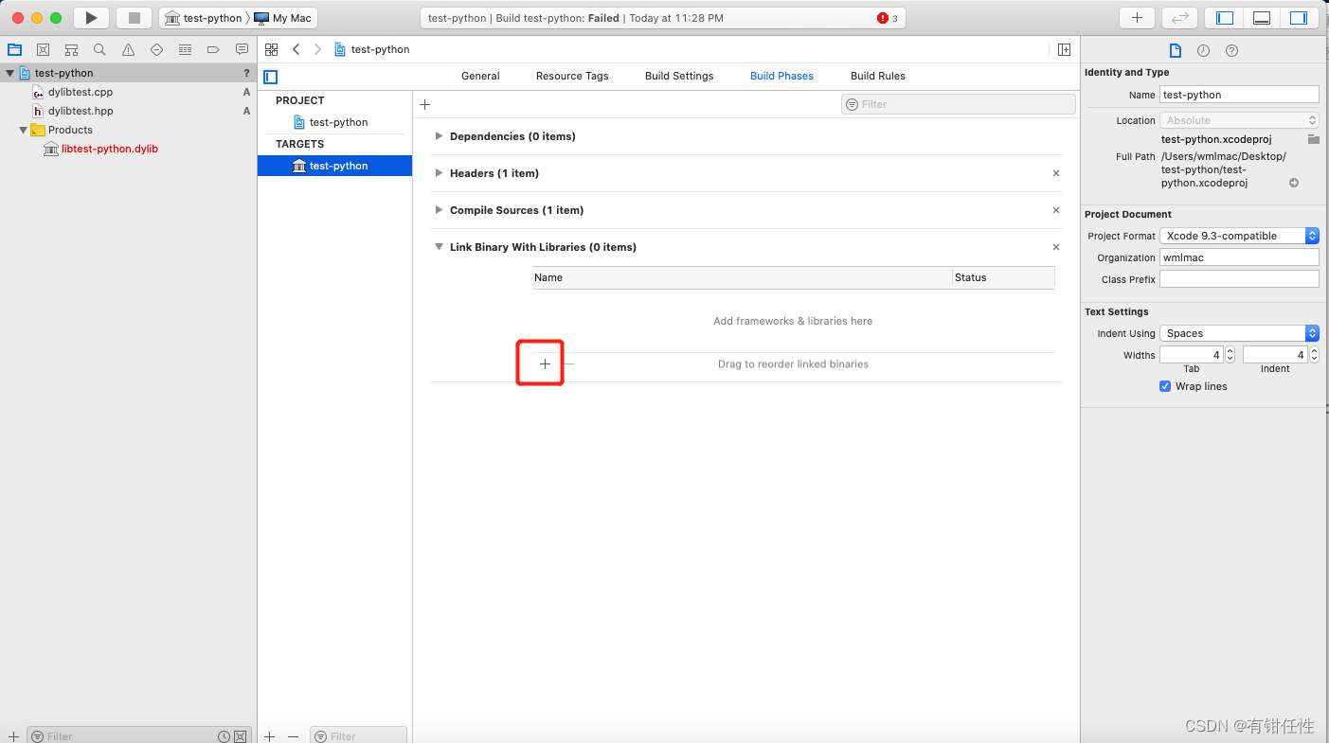Open the Issue navigator warning icon

tap(128, 50)
